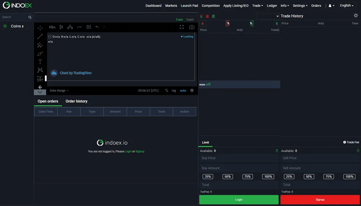Image resolution: width=361 pixels, height=206 pixels.
Task: Focus the Buy Price input field
Action: 239,158
